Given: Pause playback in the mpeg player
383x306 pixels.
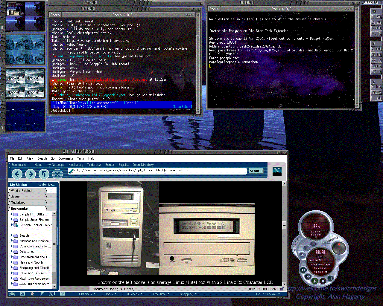Looking at the screenshot, I should 330,278.
